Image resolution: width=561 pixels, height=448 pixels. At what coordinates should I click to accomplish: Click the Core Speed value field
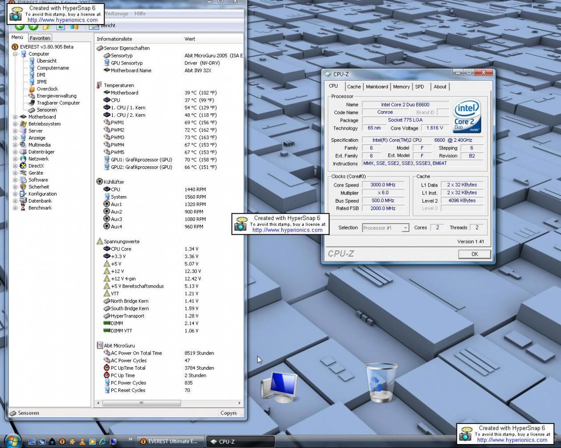383,185
